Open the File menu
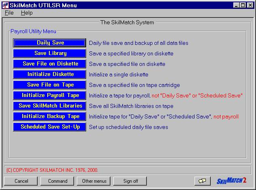 point(9,13)
